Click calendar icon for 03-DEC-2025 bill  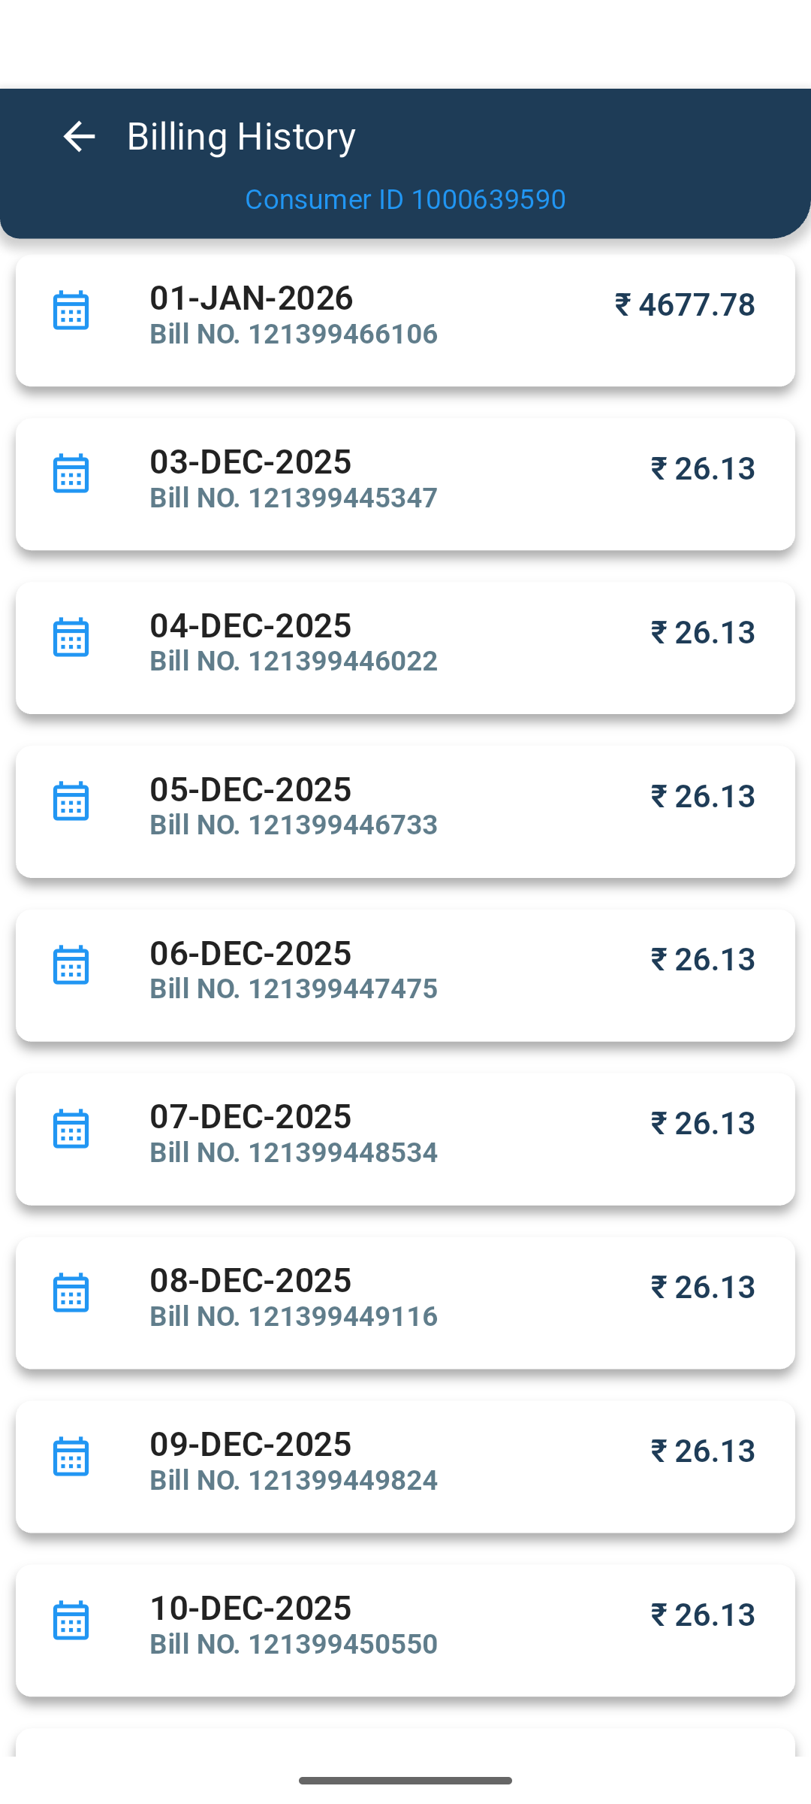71,474
